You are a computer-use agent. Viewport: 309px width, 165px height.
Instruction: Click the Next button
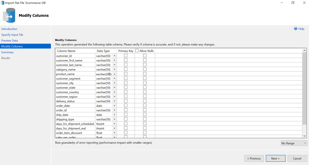(275, 158)
